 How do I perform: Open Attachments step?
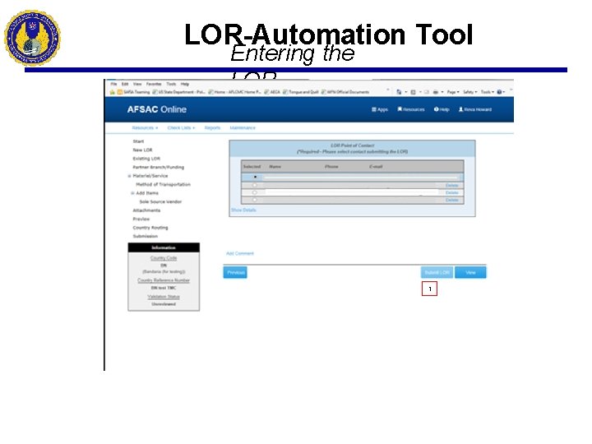[x=146, y=210]
